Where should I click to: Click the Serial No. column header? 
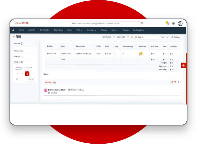142,46
